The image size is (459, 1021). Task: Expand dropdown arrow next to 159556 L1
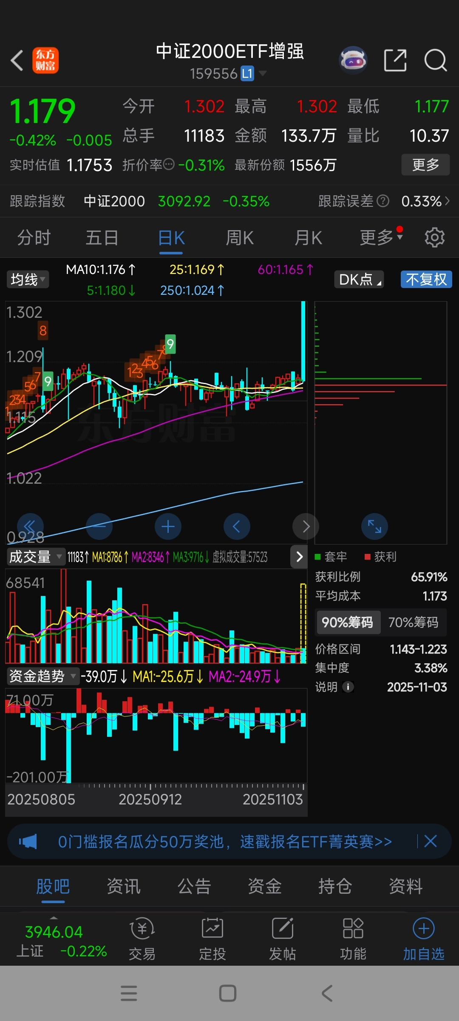click(263, 74)
